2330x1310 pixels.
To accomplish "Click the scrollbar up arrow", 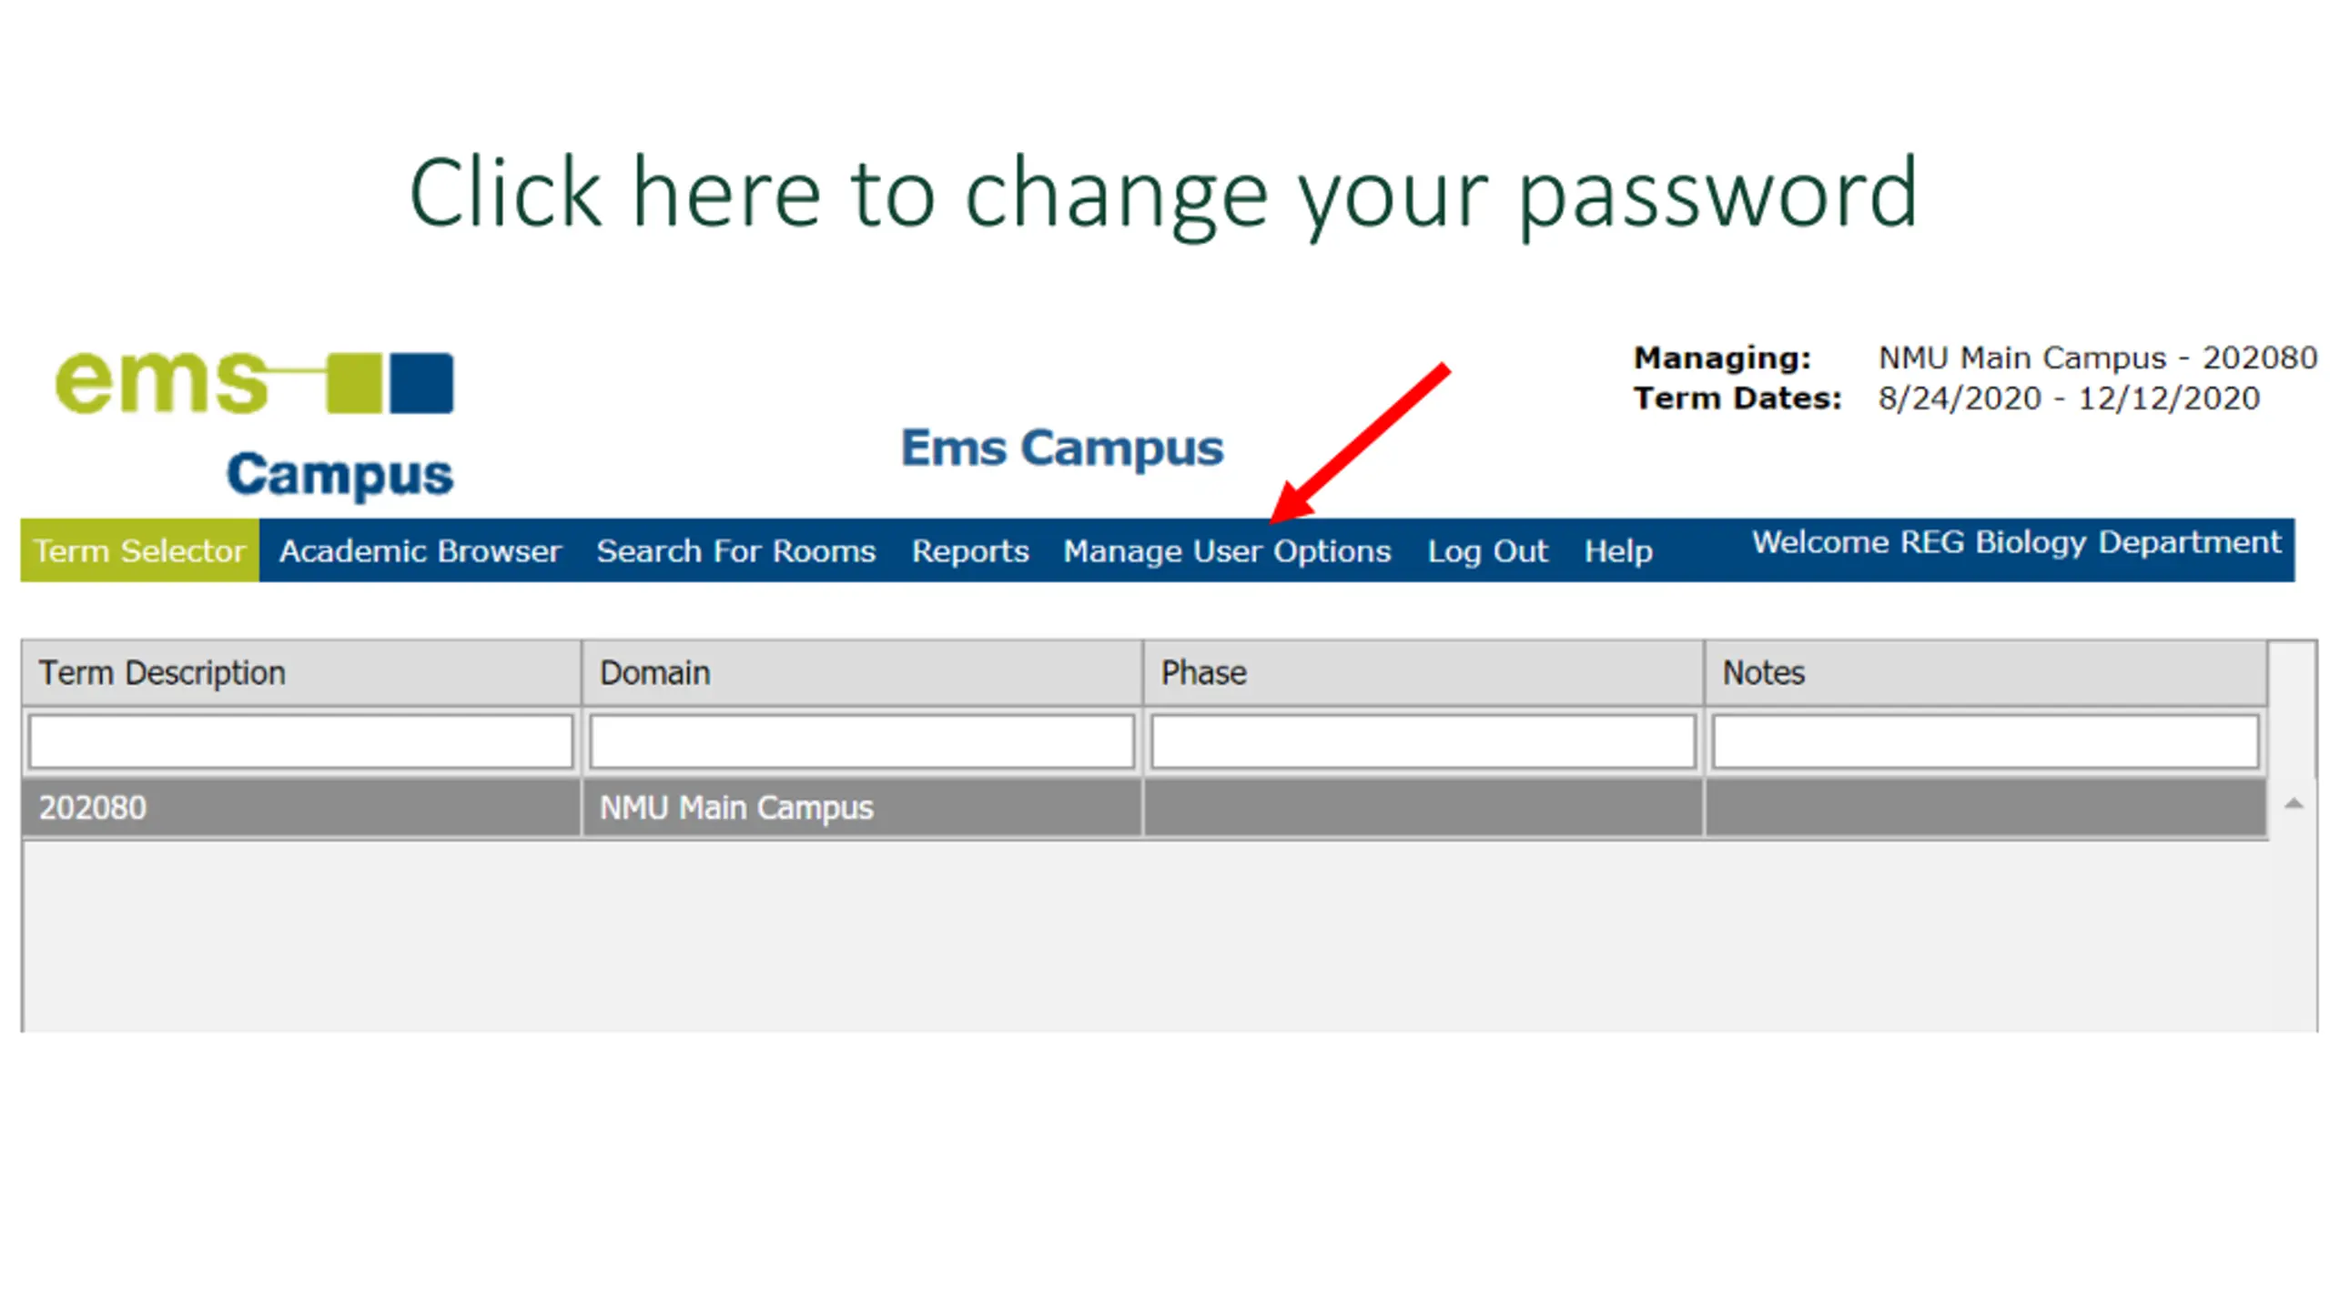I will tap(2294, 803).
